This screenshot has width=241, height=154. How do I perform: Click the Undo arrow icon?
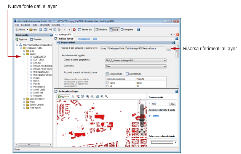[x=65, y=30]
